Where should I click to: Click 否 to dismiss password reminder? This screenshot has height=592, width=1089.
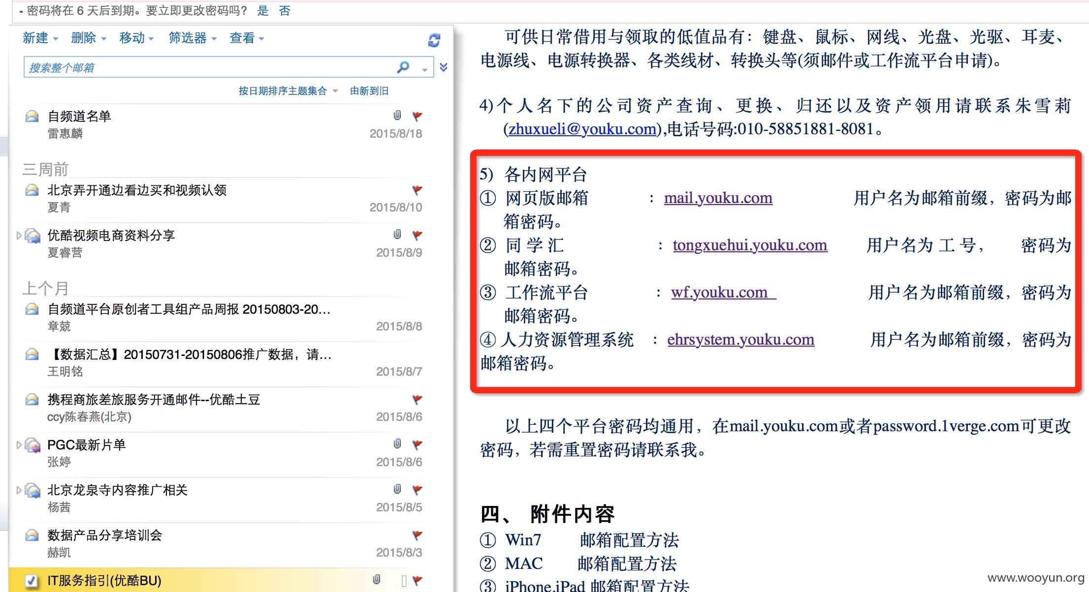[285, 11]
